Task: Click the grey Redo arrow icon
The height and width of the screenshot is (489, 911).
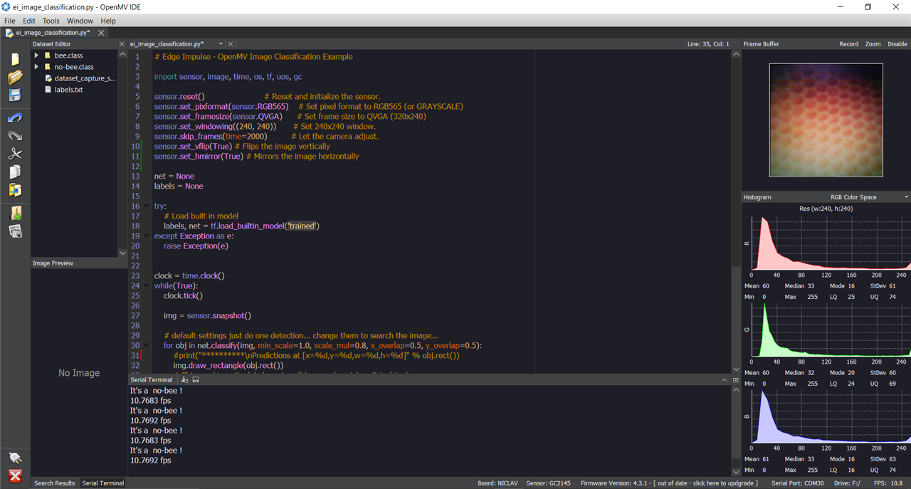Action: (15, 135)
